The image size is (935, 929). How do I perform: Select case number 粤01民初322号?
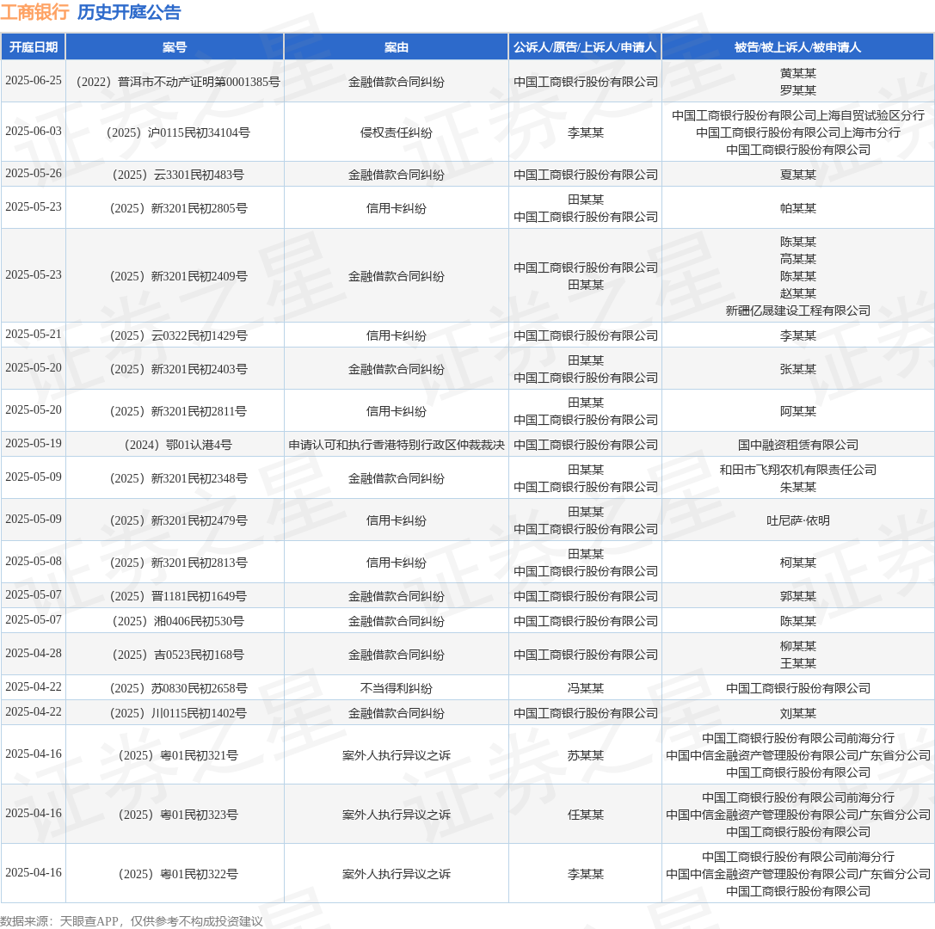click(178, 874)
